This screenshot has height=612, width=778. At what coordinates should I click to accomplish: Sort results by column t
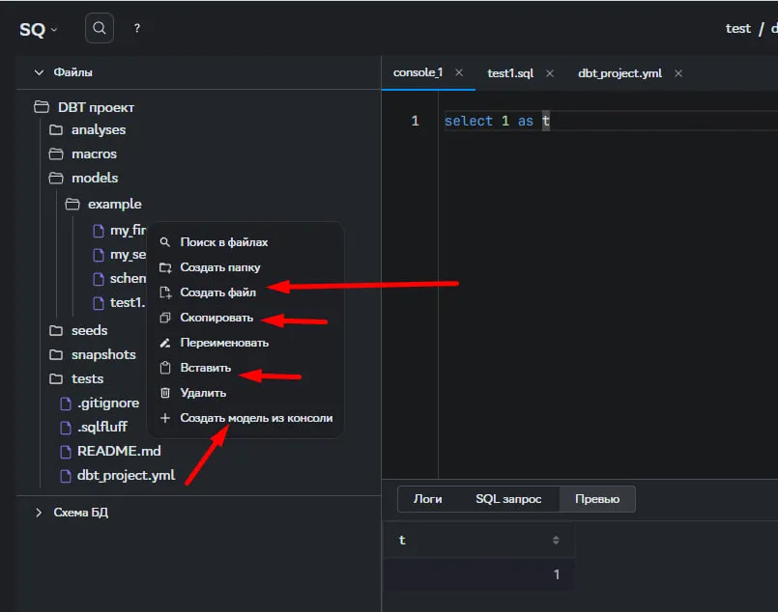tap(556, 541)
